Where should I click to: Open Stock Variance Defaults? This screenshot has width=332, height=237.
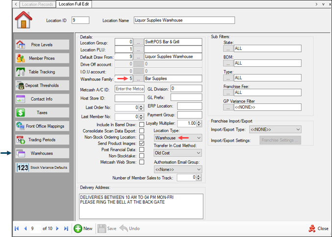point(42,167)
